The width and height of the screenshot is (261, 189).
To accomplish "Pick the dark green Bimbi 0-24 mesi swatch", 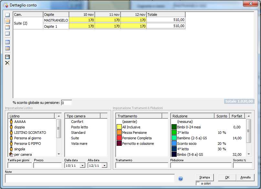I will pos(174,127).
